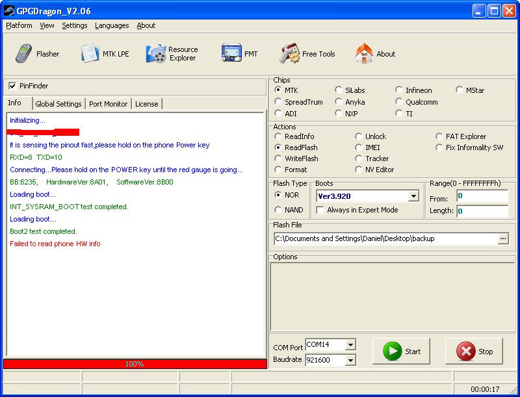Maximize the GPGDragon window

tap(494, 11)
